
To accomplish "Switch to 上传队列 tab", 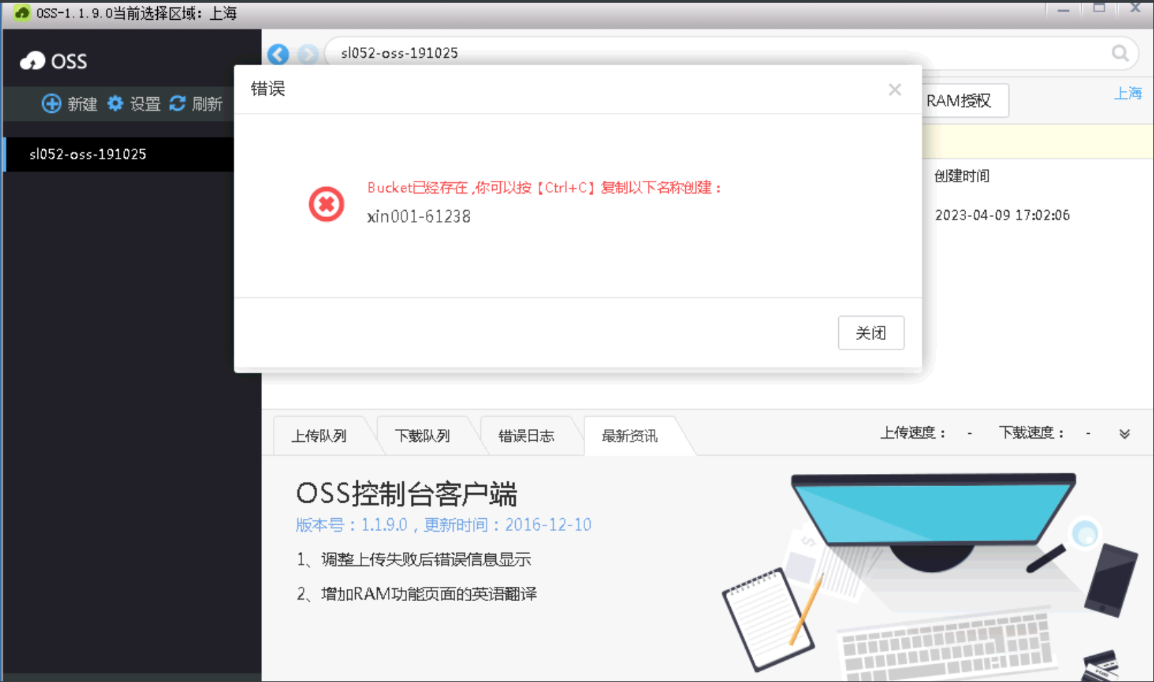I will pyautogui.click(x=319, y=436).
